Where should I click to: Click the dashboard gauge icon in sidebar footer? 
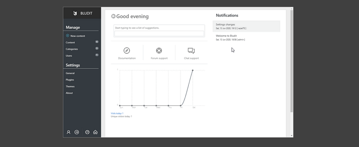point(88,132)
